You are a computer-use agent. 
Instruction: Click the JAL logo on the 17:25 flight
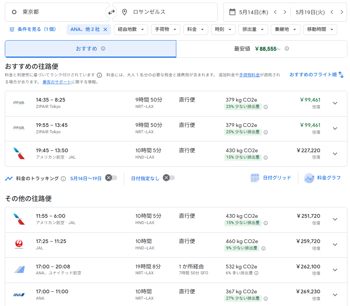[x=19, y=244]
